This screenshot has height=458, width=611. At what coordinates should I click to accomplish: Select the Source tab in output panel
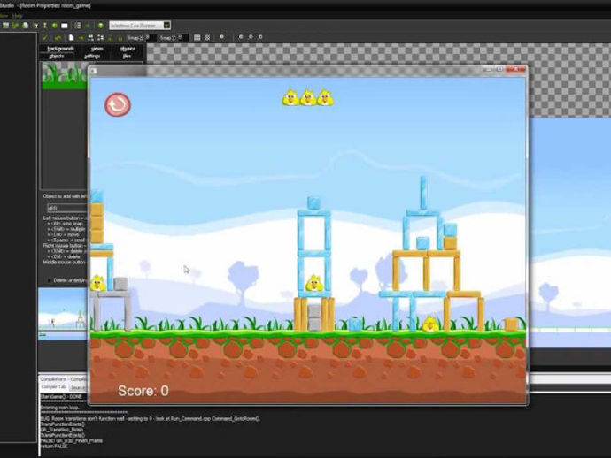tap(78, 387)
